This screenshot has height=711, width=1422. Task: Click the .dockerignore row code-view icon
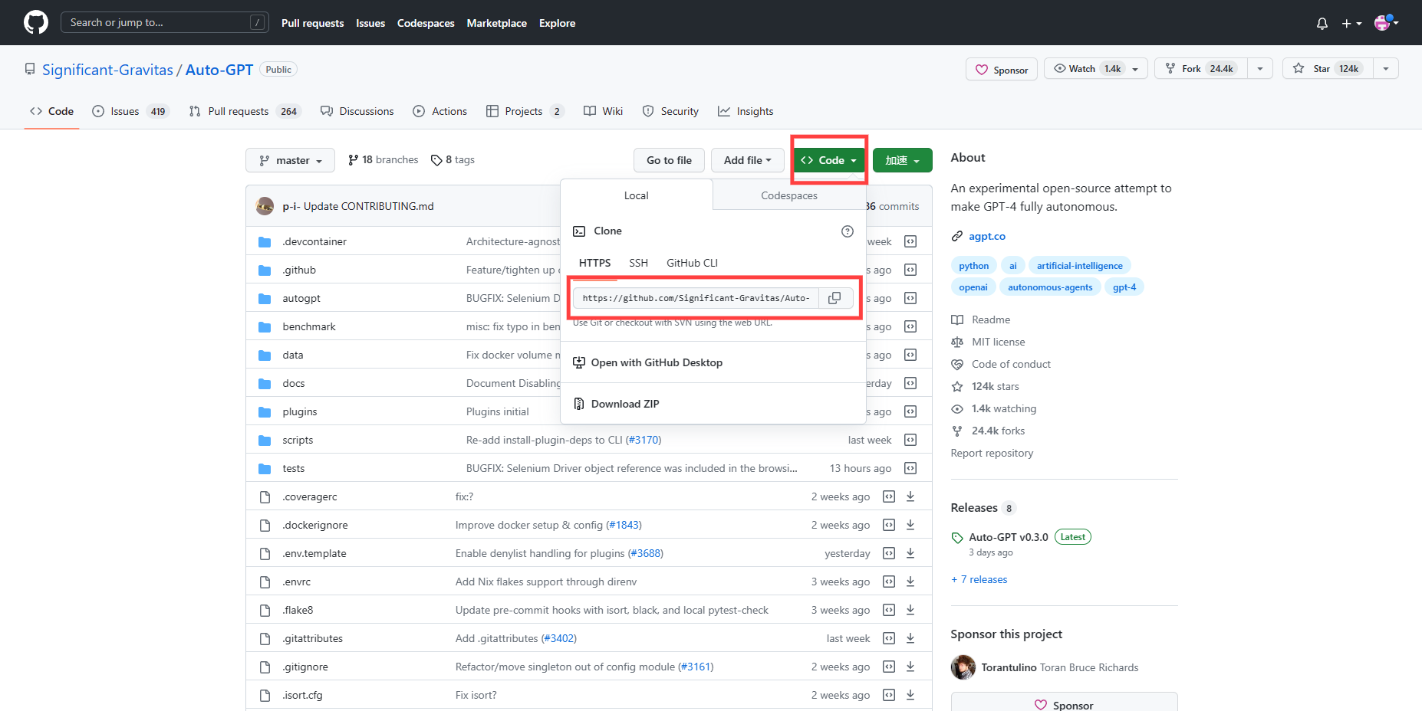click(889, 525)
